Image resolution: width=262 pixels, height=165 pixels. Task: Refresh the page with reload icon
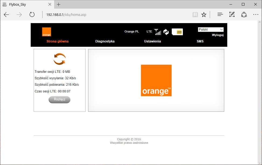point(32,15)
